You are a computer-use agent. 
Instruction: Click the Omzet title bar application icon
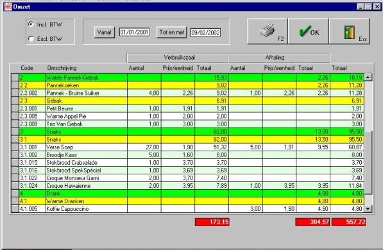point(8,6)
